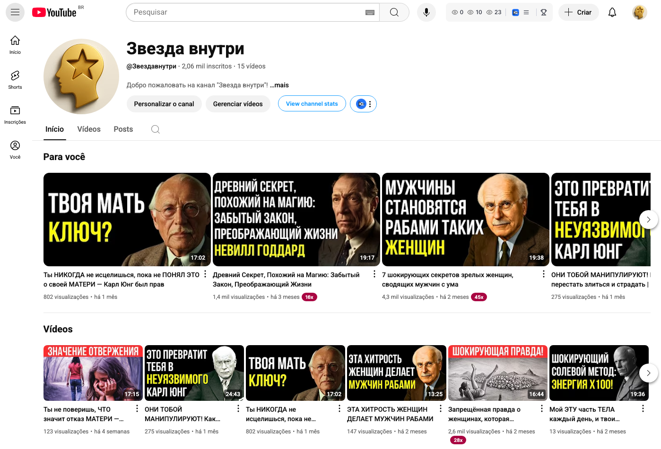
Task: Click the channel search magnifier icon
Action: (x=155, y=129)
